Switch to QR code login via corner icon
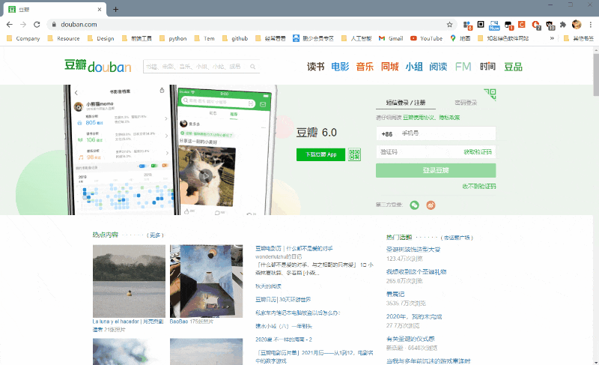The image size is (599, 365). click(x=490, y=94)
